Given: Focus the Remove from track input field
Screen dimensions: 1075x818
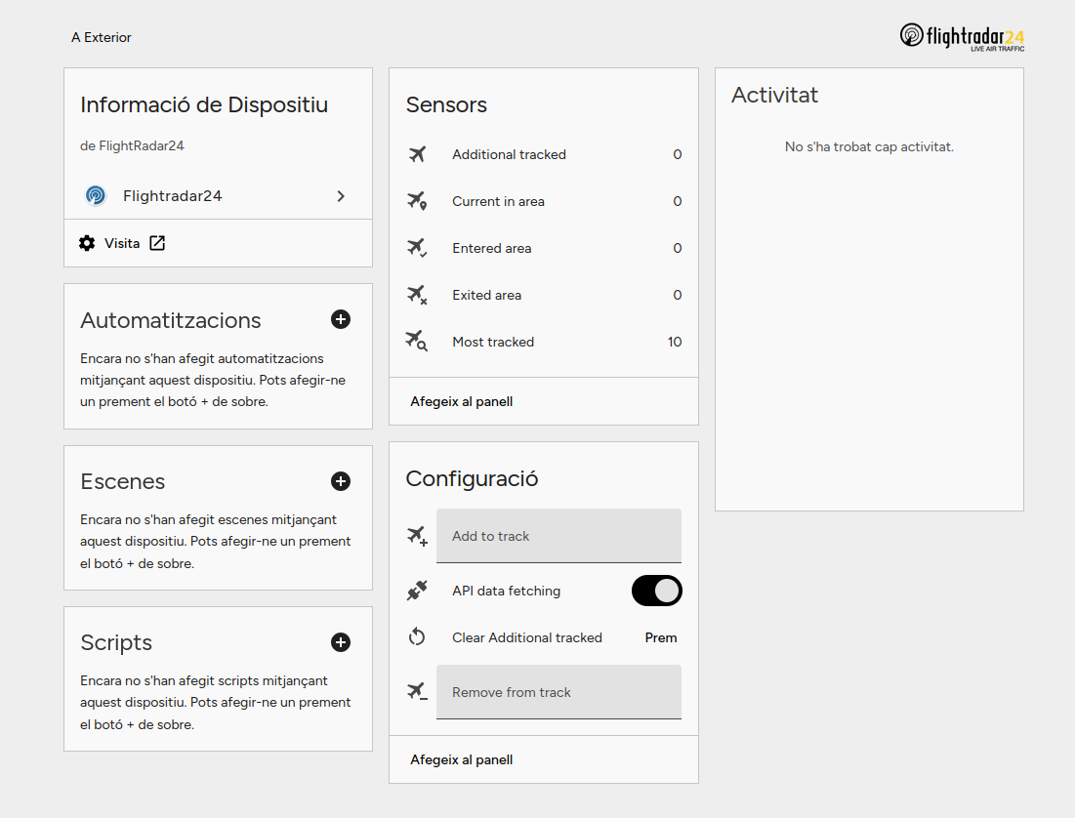Looking at the screenshot, I should pyautogui.click(x=558, y=692).
